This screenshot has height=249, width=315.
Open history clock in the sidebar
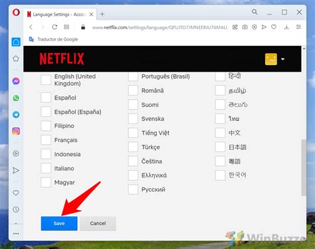point(16,209)
